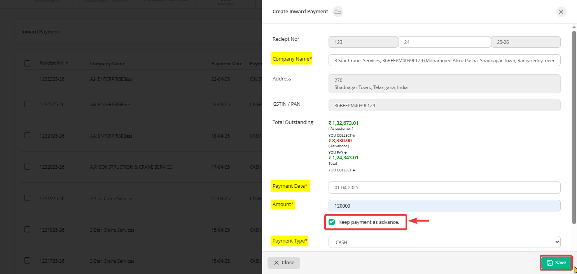The width and height of the screenshot is (577, 274).
Task: Click the Company Name column header
Action: click(108, 64)
